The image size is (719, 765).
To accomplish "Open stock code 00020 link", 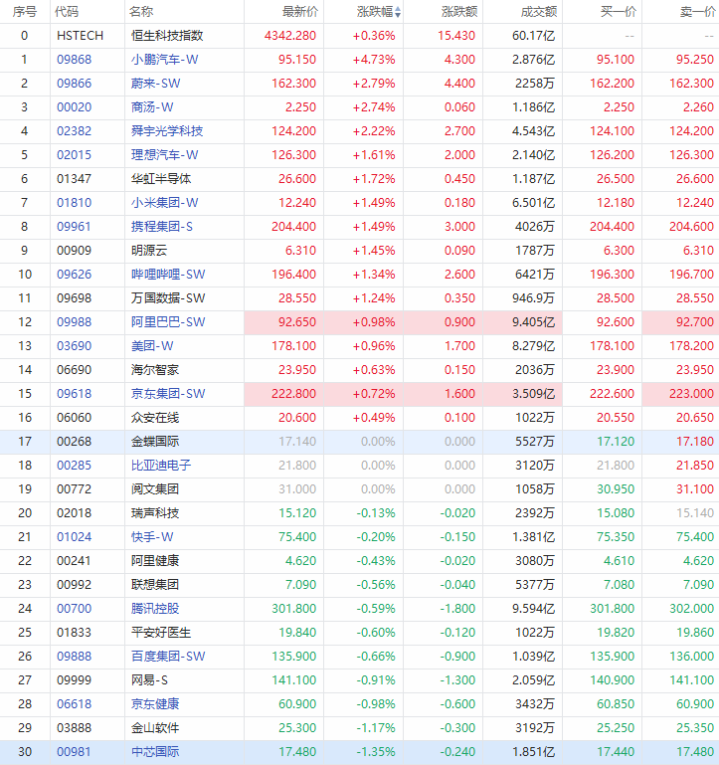I will point(75,107).
